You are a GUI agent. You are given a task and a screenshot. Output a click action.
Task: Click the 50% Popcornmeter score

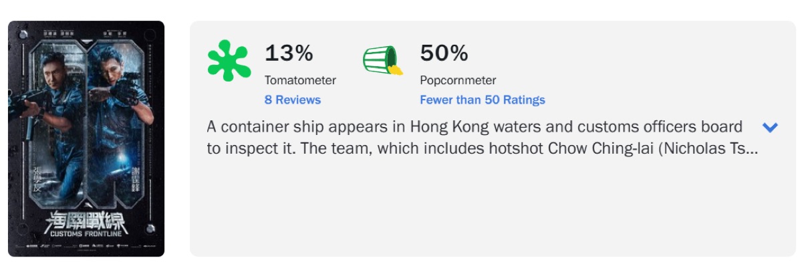444,53
